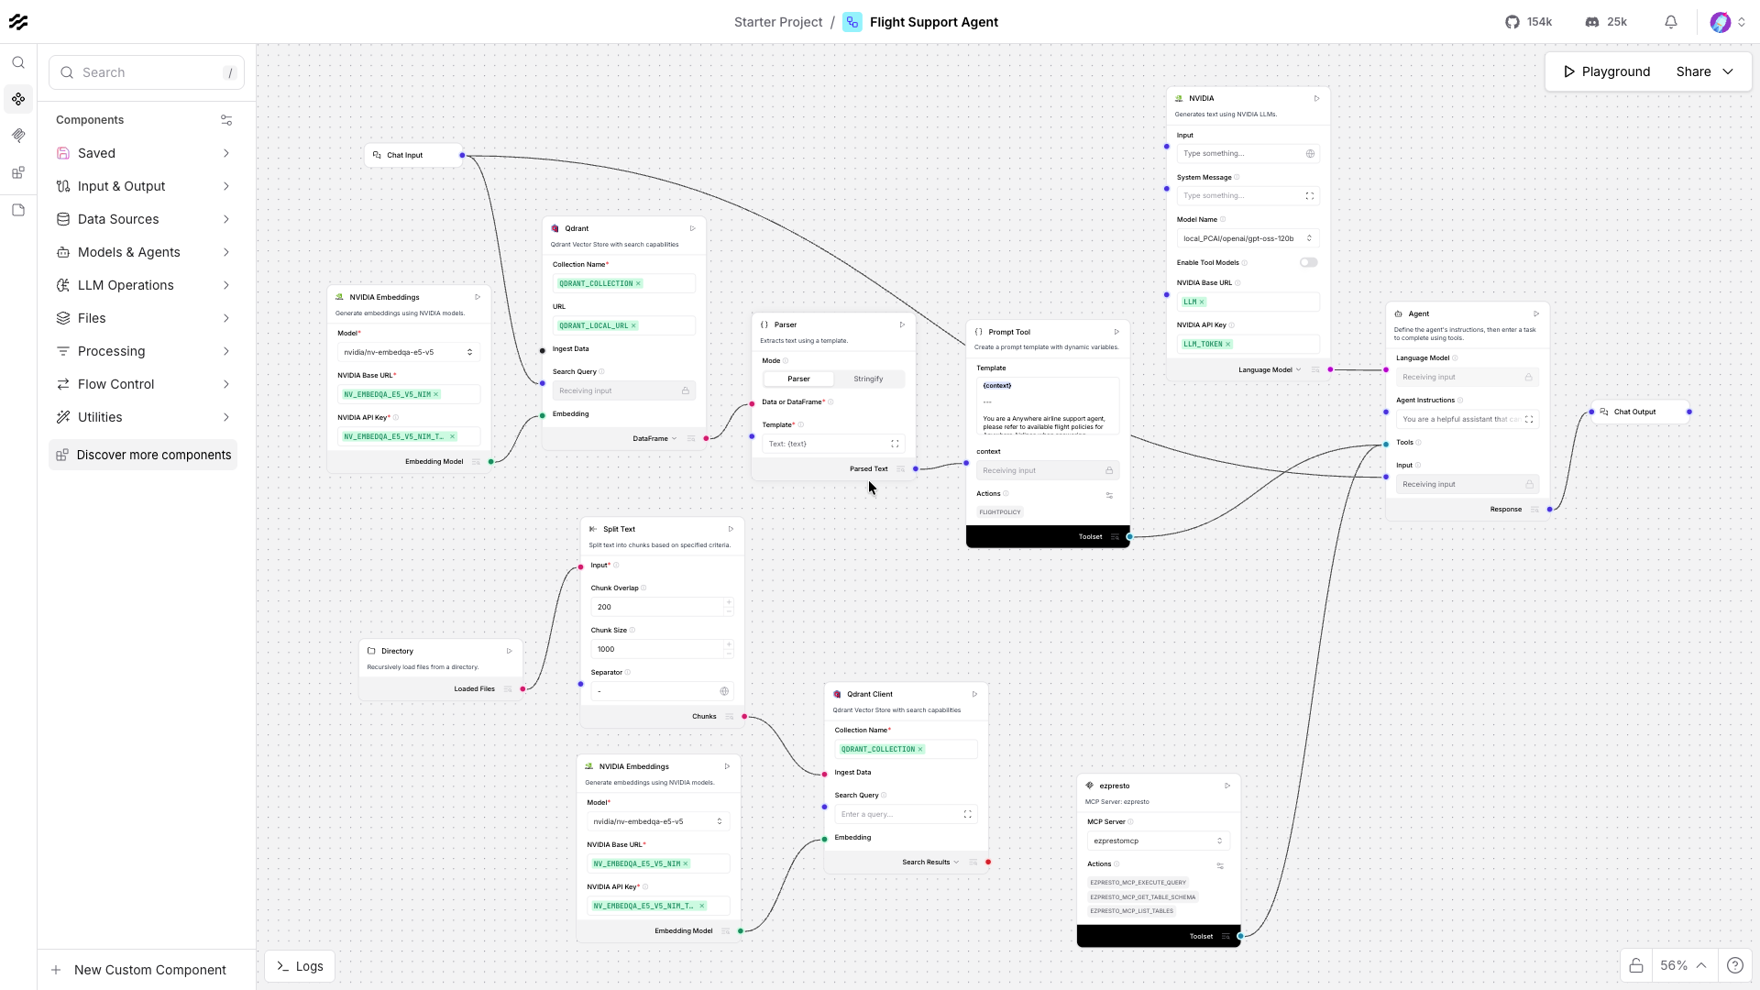The height and width of the screenshot is (990, 1760).
Task: Click Flight Support Agent flow title
Action: (x=933, y=22)
